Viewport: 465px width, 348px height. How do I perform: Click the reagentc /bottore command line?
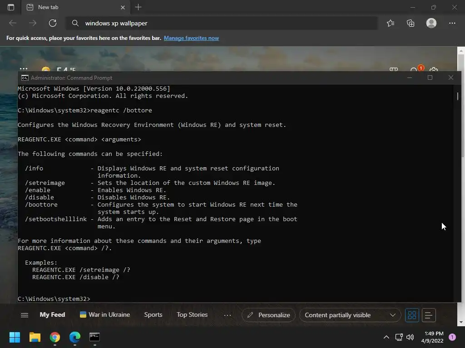85,111
